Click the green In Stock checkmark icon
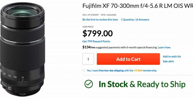This screenshot has width=193, height=99. [89, 84]
